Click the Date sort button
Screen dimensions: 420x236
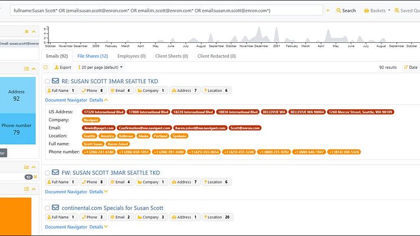tap(410, 67)
